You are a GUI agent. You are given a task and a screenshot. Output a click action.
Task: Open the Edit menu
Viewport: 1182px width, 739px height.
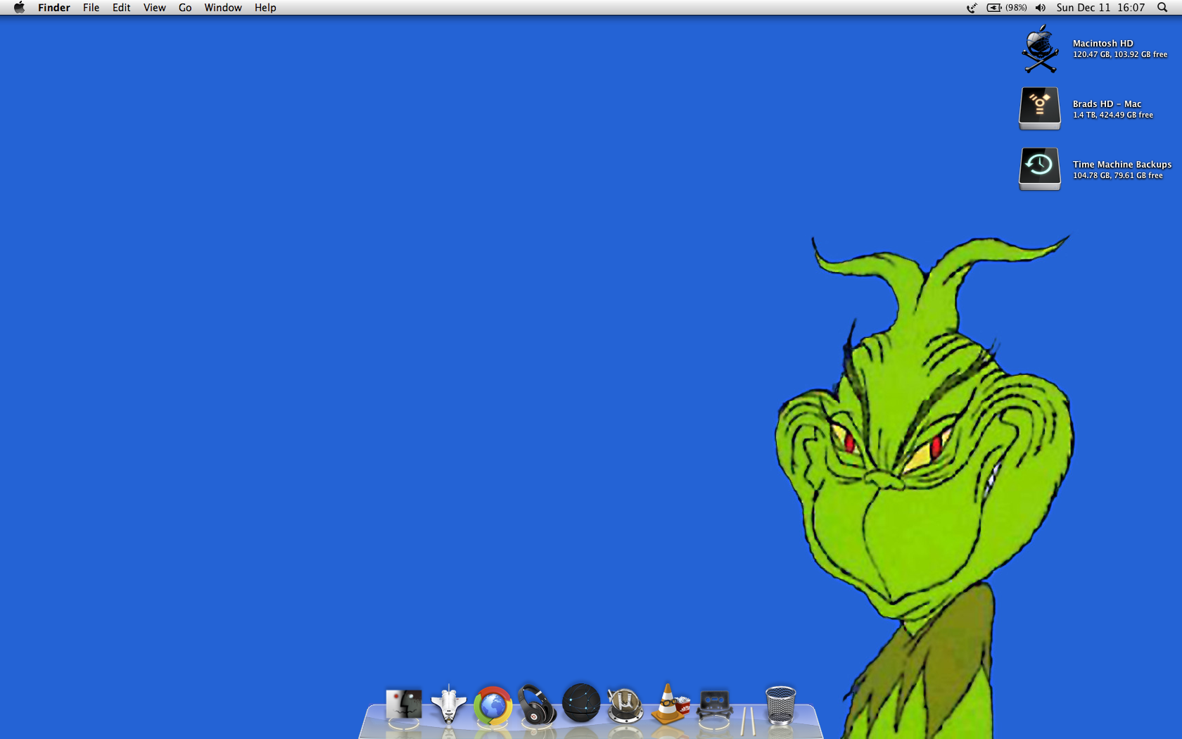(x=122, y=8)
